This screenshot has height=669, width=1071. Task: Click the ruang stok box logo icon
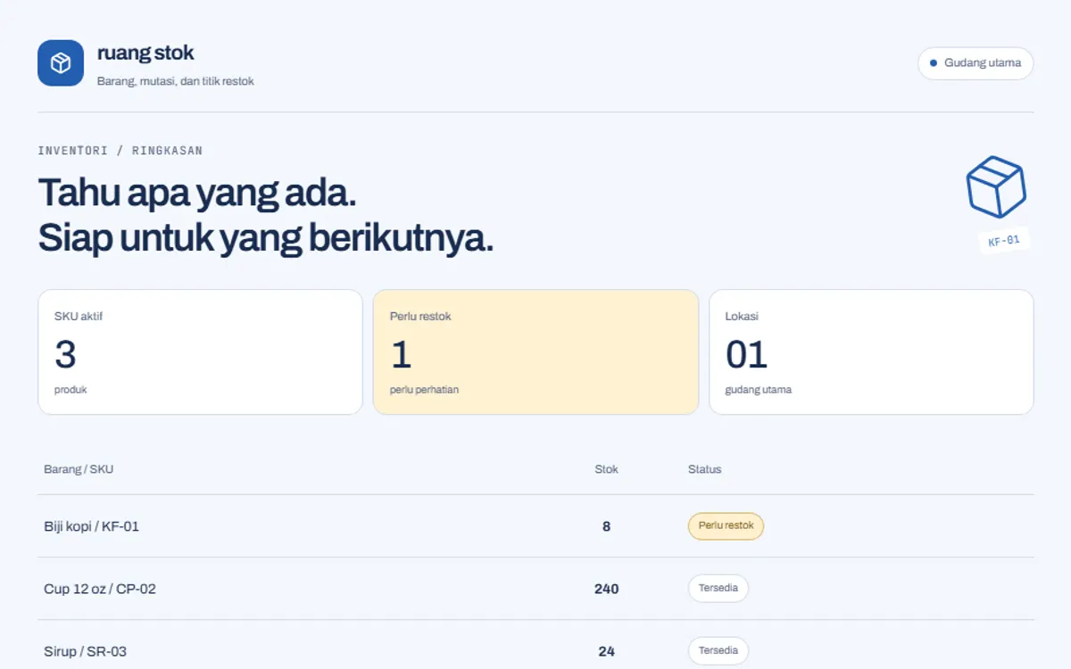pos(61,63)
